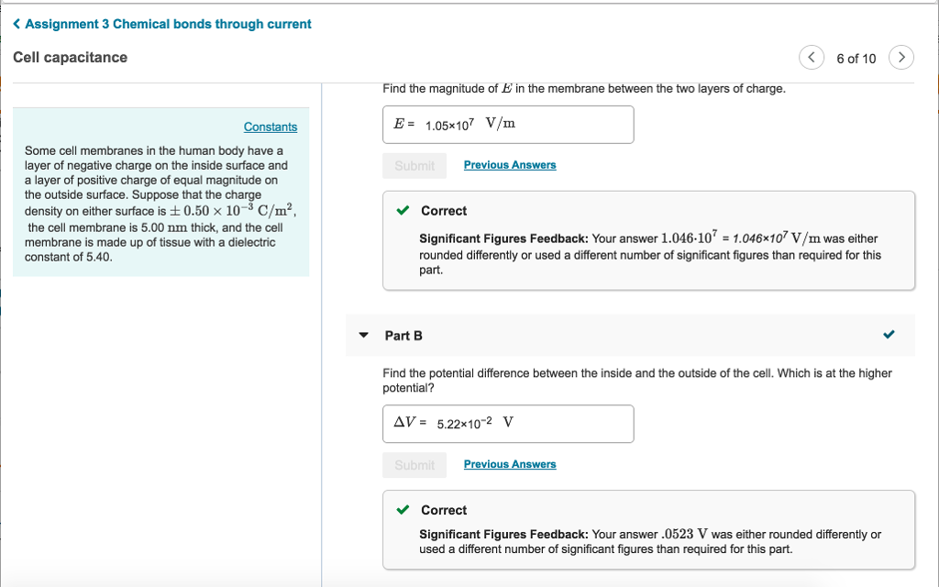This screenshot has height=587, width=939.
Task: Click the 6 of 10 problem counter
Action: [856, 59]
